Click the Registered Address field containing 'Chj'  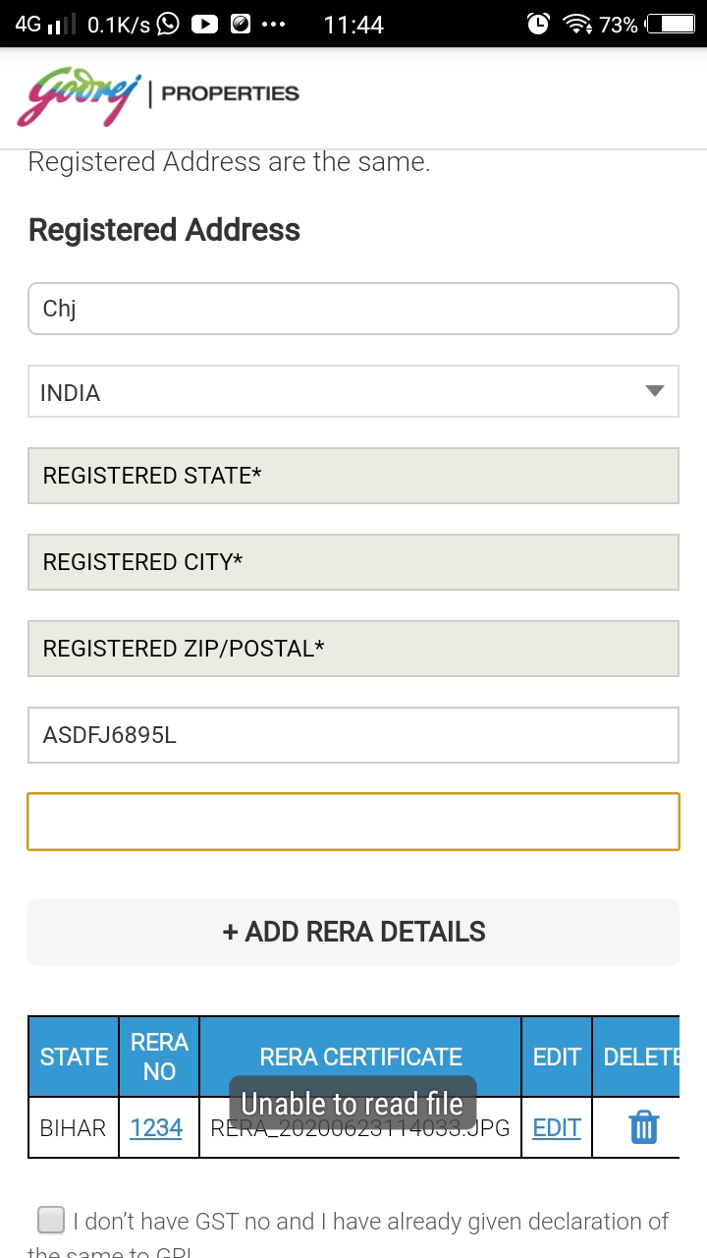tap(353, 309)
